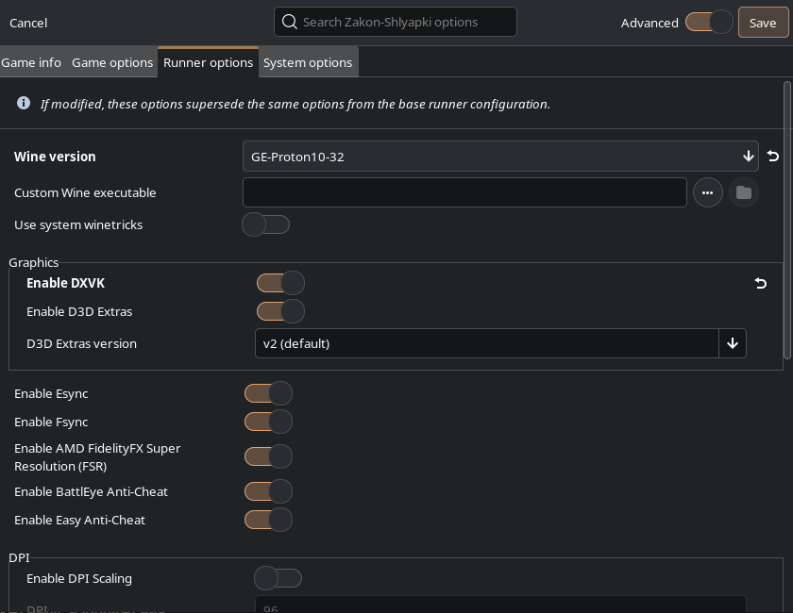The width and height of the screenshot is (793, 613).
Task: Open the three-dots menu for Wine executable
Action: (x=707, y=192)
